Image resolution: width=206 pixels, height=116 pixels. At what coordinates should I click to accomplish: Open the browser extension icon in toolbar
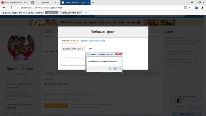point(196,8)
